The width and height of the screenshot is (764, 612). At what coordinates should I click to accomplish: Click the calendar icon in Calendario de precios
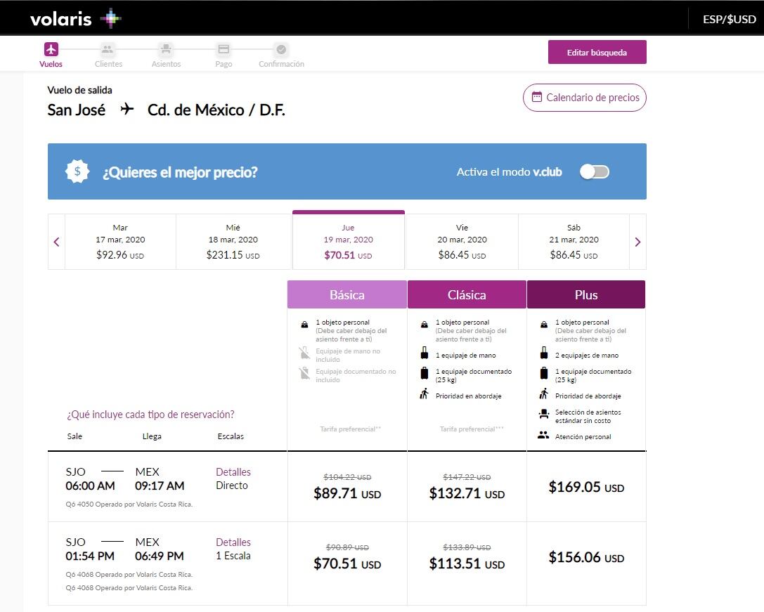tap(537, 98)
